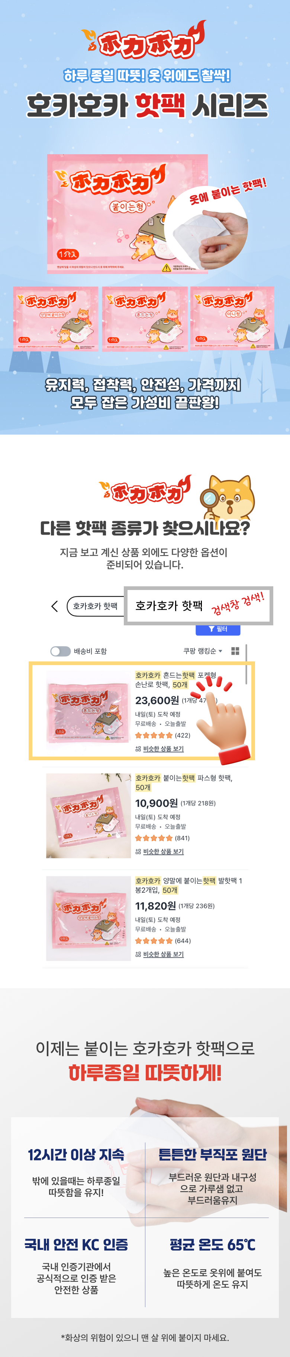Click the 호카호카 핫팩 search input field
The height and width of the screenshot is (1357, 290).
click(198, 606)
